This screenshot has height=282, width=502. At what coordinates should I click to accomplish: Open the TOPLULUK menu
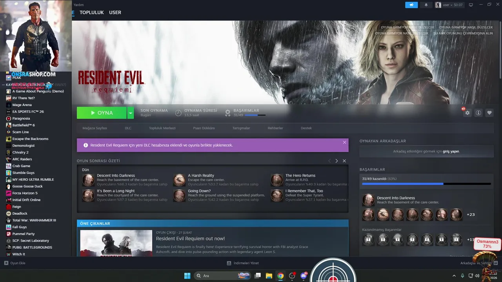92,13
